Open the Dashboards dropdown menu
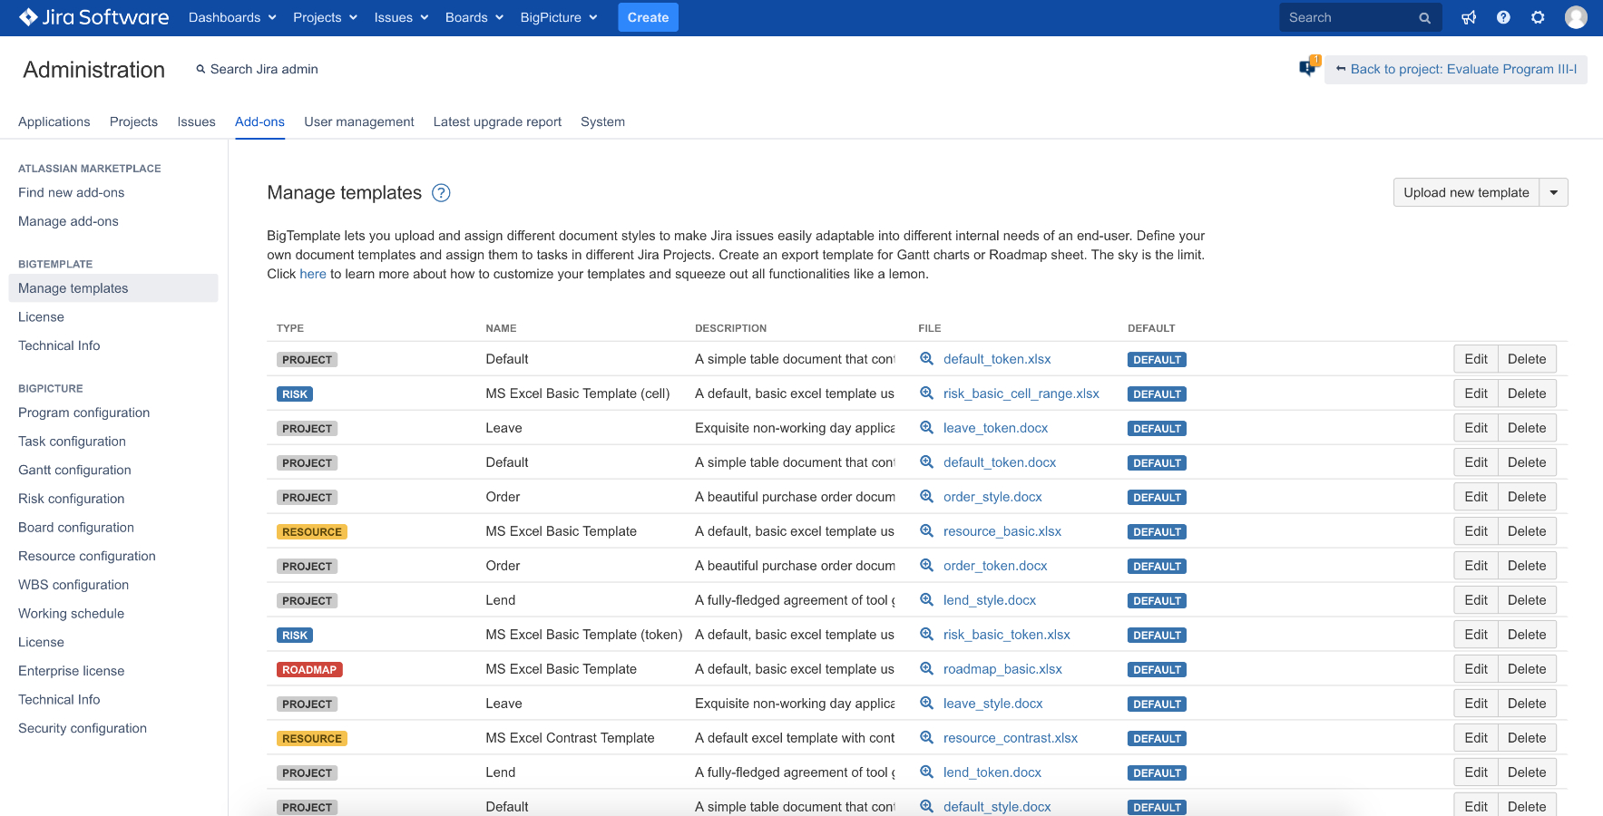Image resolution: width=1603 pixels, height=816 pixels. coord(232,17)
